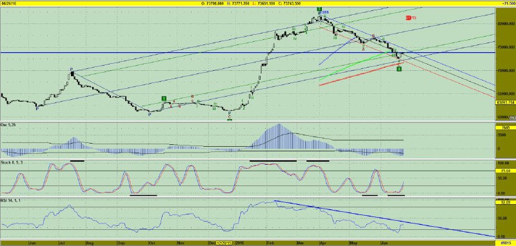Click the open price O: 73700.000
This screenshot has height=246, width=516.
(213, 3)
